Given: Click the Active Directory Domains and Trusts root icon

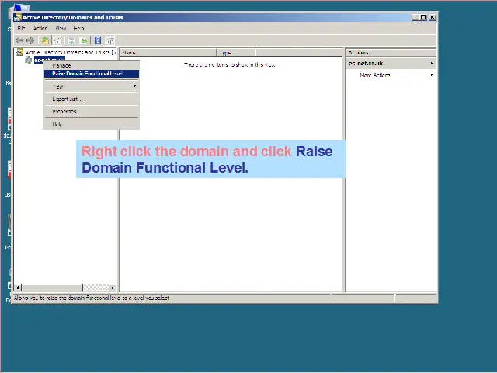Looking at the screenshot, I should click(x=19, y=52).
